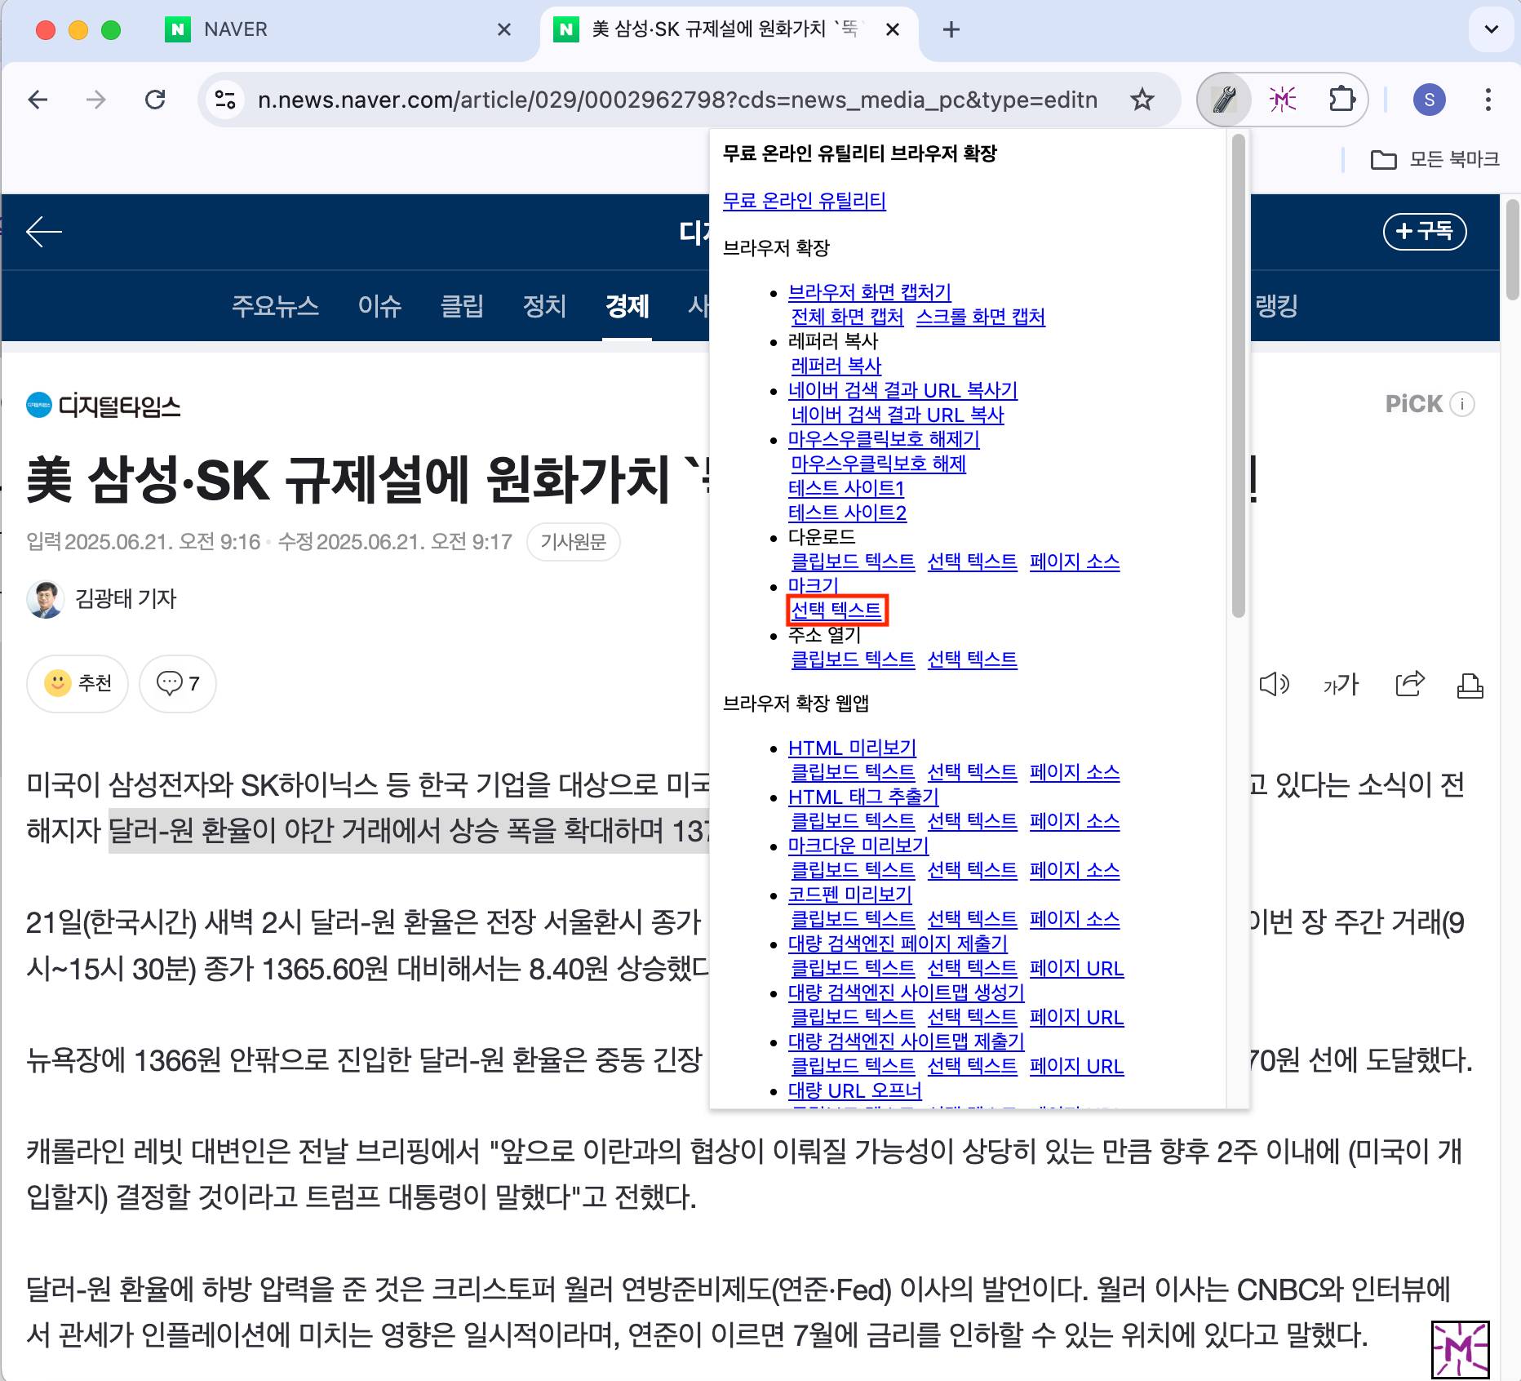Click the address bar URL field
1521x1381 pixels.
(677, 100)
